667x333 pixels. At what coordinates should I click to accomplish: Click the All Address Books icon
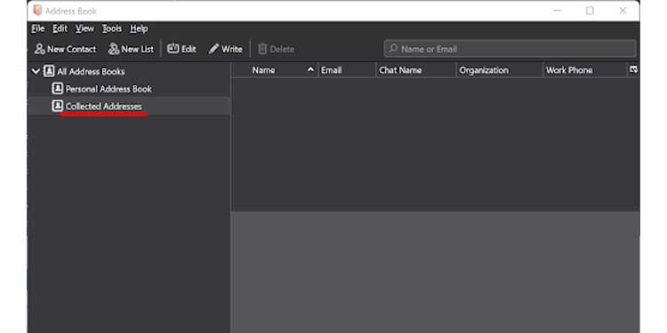click(x=49, y=71)
